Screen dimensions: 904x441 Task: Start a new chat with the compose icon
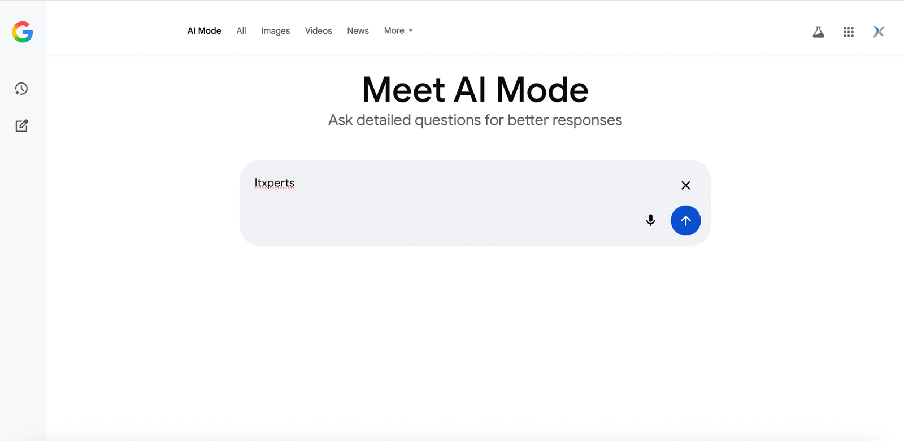[21, 125]
